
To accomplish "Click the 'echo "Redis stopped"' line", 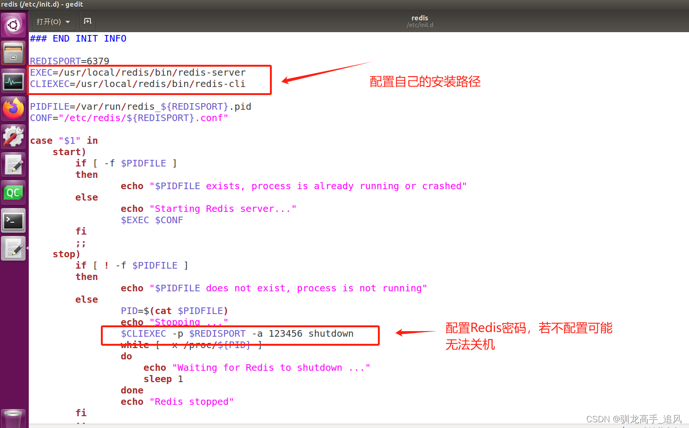I will tap(177, 402).
